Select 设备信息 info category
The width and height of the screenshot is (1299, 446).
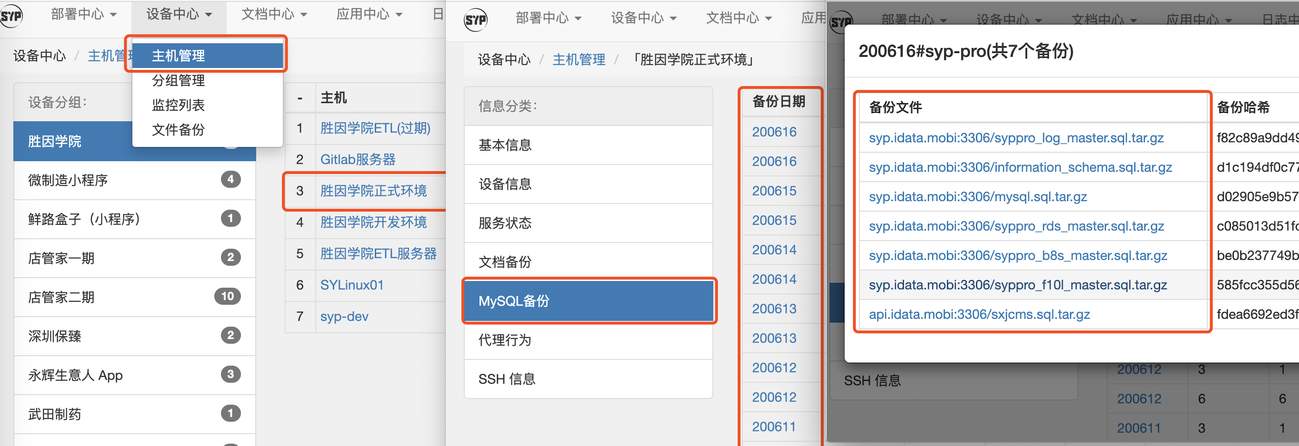[589, 184]
